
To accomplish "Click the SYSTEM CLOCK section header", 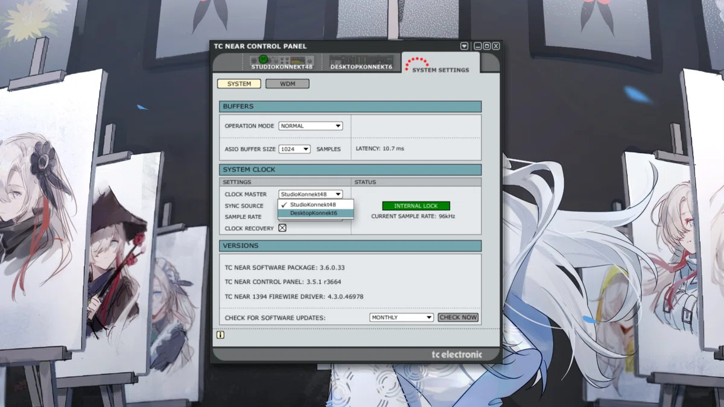I will [x=350, y=170].
